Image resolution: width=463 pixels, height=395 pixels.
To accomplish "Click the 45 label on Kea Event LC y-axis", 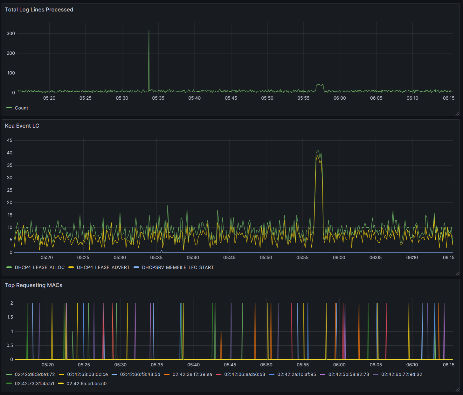I will pos(10,140).
